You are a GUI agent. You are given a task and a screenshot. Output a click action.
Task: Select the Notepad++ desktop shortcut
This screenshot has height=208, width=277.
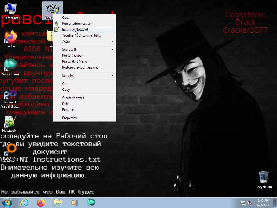coord(11,124)
